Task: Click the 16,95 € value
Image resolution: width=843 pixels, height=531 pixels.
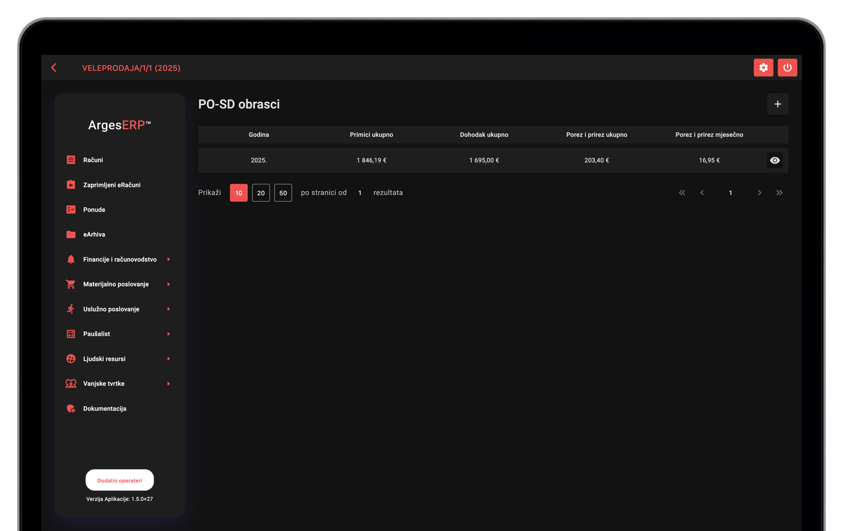Action: [x=709, y=160]
